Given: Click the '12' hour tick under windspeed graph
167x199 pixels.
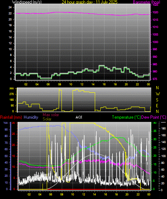Looking at the screenshot, I should 82,84.
